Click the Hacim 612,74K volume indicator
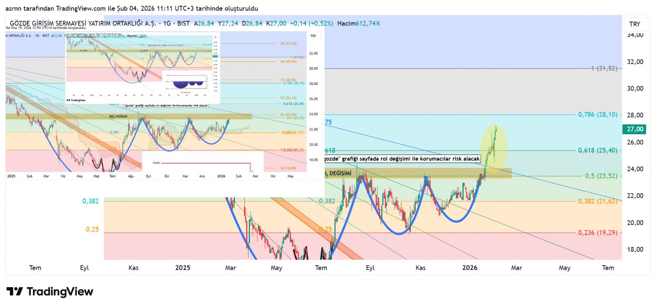Viewport: 656px width, 308px height. pos(358,23)
